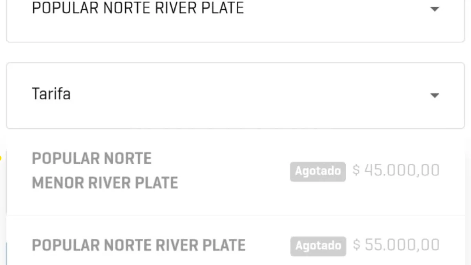Click empty space inside the Tarifa box
Screen dimensions: 471x265
coord(251,95)
